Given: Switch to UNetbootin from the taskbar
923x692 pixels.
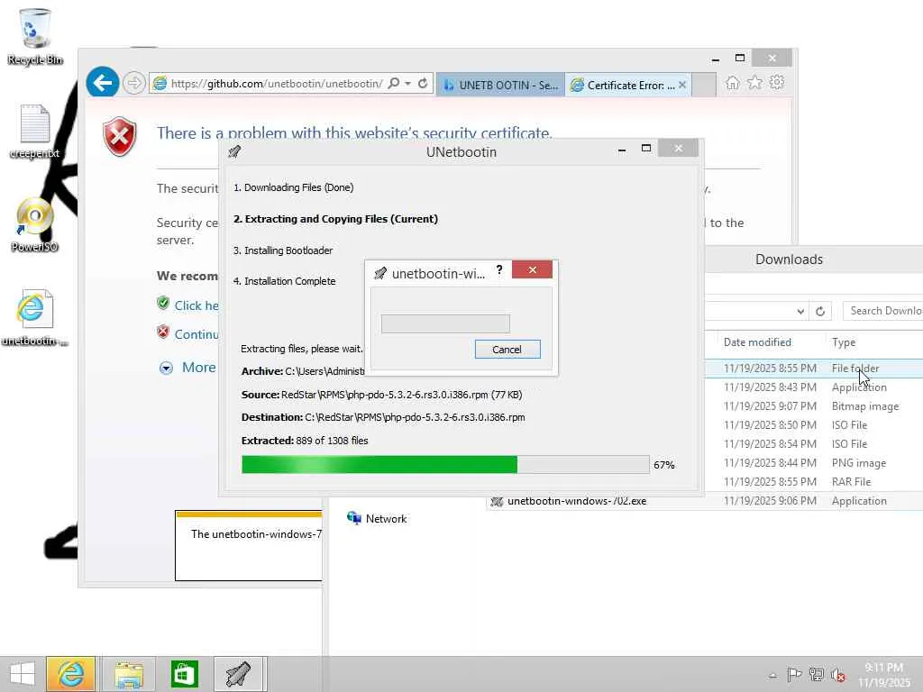Looking at the screenshot, I should click(x=240, y=674).
